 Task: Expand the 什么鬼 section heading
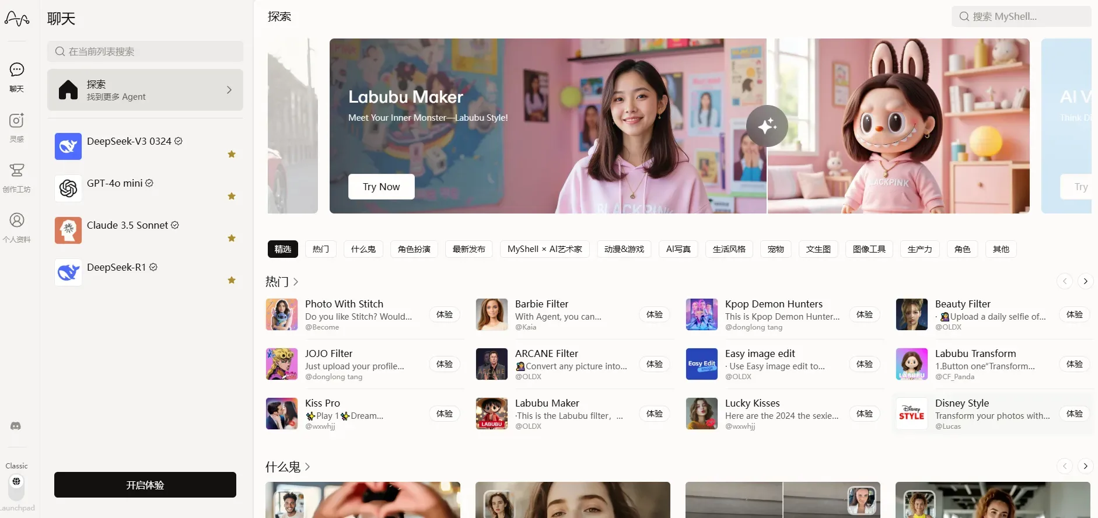pyautogui.click(x=288, y=467)
